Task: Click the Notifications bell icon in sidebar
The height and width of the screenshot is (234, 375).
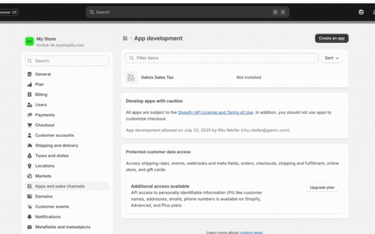Action: click(x=30, y=217)
